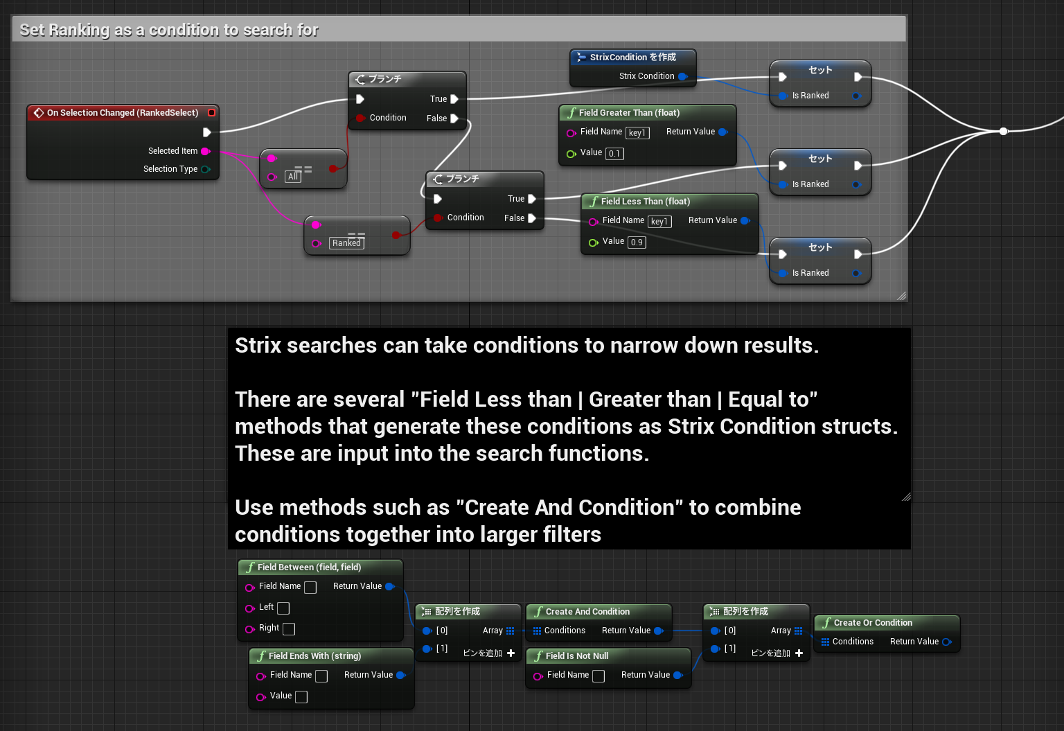Viewport: 1064px width, 731px height.
Task: Click the Condition pin on lower Branch node
Action: [x=438, y=218]
